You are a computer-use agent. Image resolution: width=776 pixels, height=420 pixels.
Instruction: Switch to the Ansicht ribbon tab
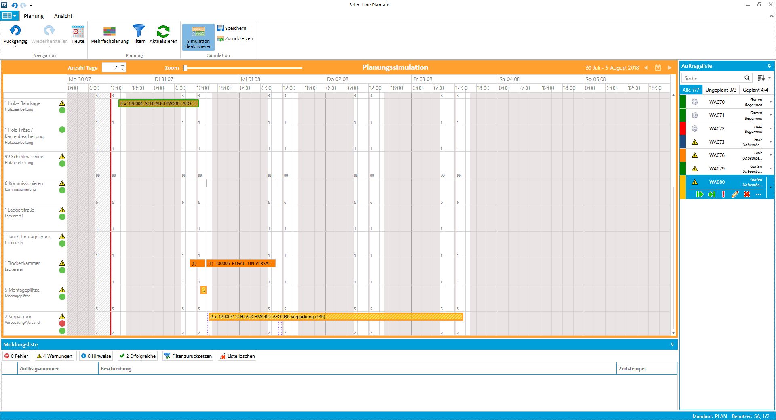[63, 16]
